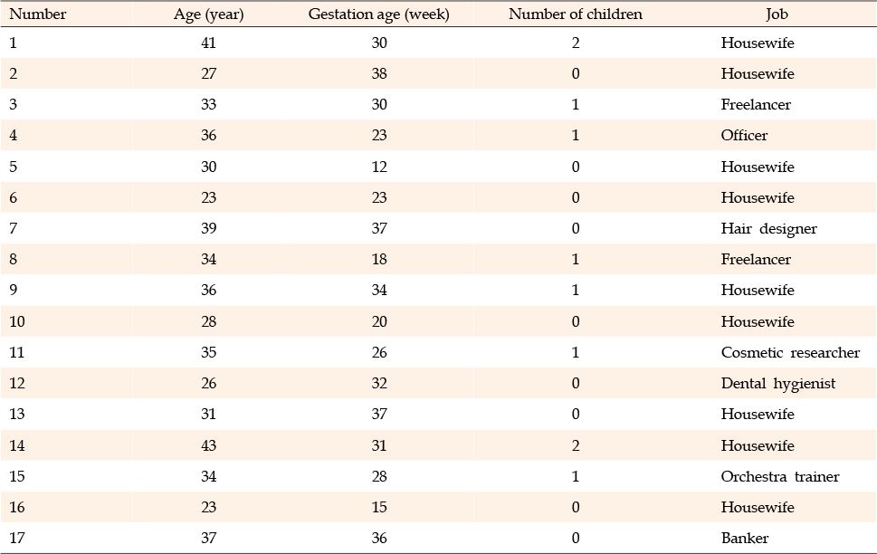Click gestation age 38 in row 2
The image size is (877, 554).
click(378, 73)
